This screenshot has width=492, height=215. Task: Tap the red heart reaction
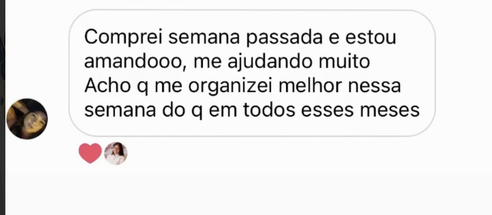[90, 153]
